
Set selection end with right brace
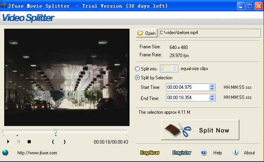[65, 142]
